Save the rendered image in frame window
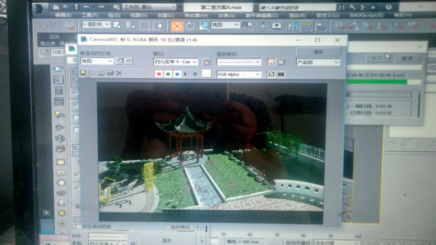 (83, 73)
